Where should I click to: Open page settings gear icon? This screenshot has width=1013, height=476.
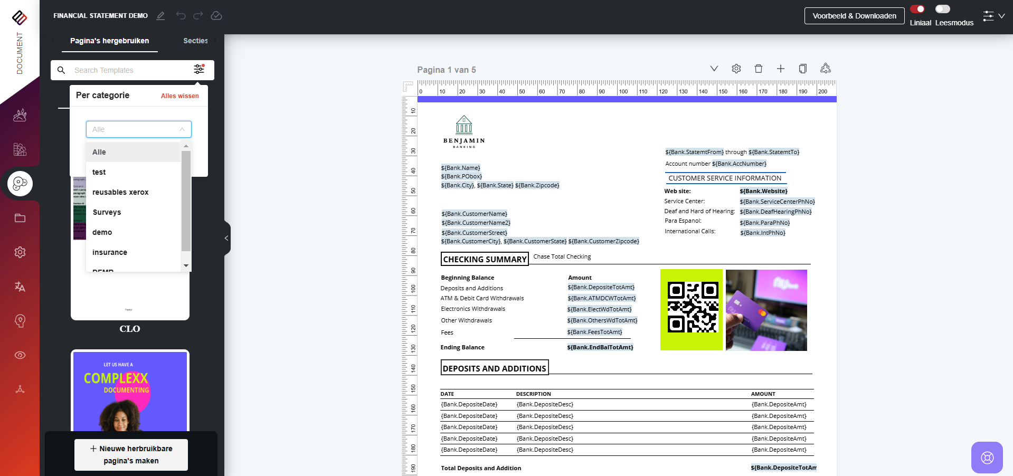pyautogui.click(x=736, y=69)
